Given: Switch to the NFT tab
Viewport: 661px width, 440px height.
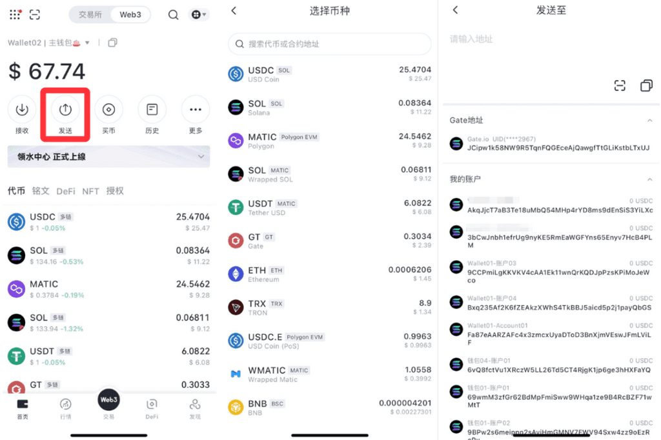Looking at the screenshot, I should [90, 191].
